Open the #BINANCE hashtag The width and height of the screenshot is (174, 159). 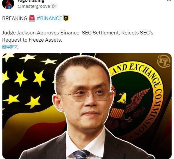(x=49, y=18)
